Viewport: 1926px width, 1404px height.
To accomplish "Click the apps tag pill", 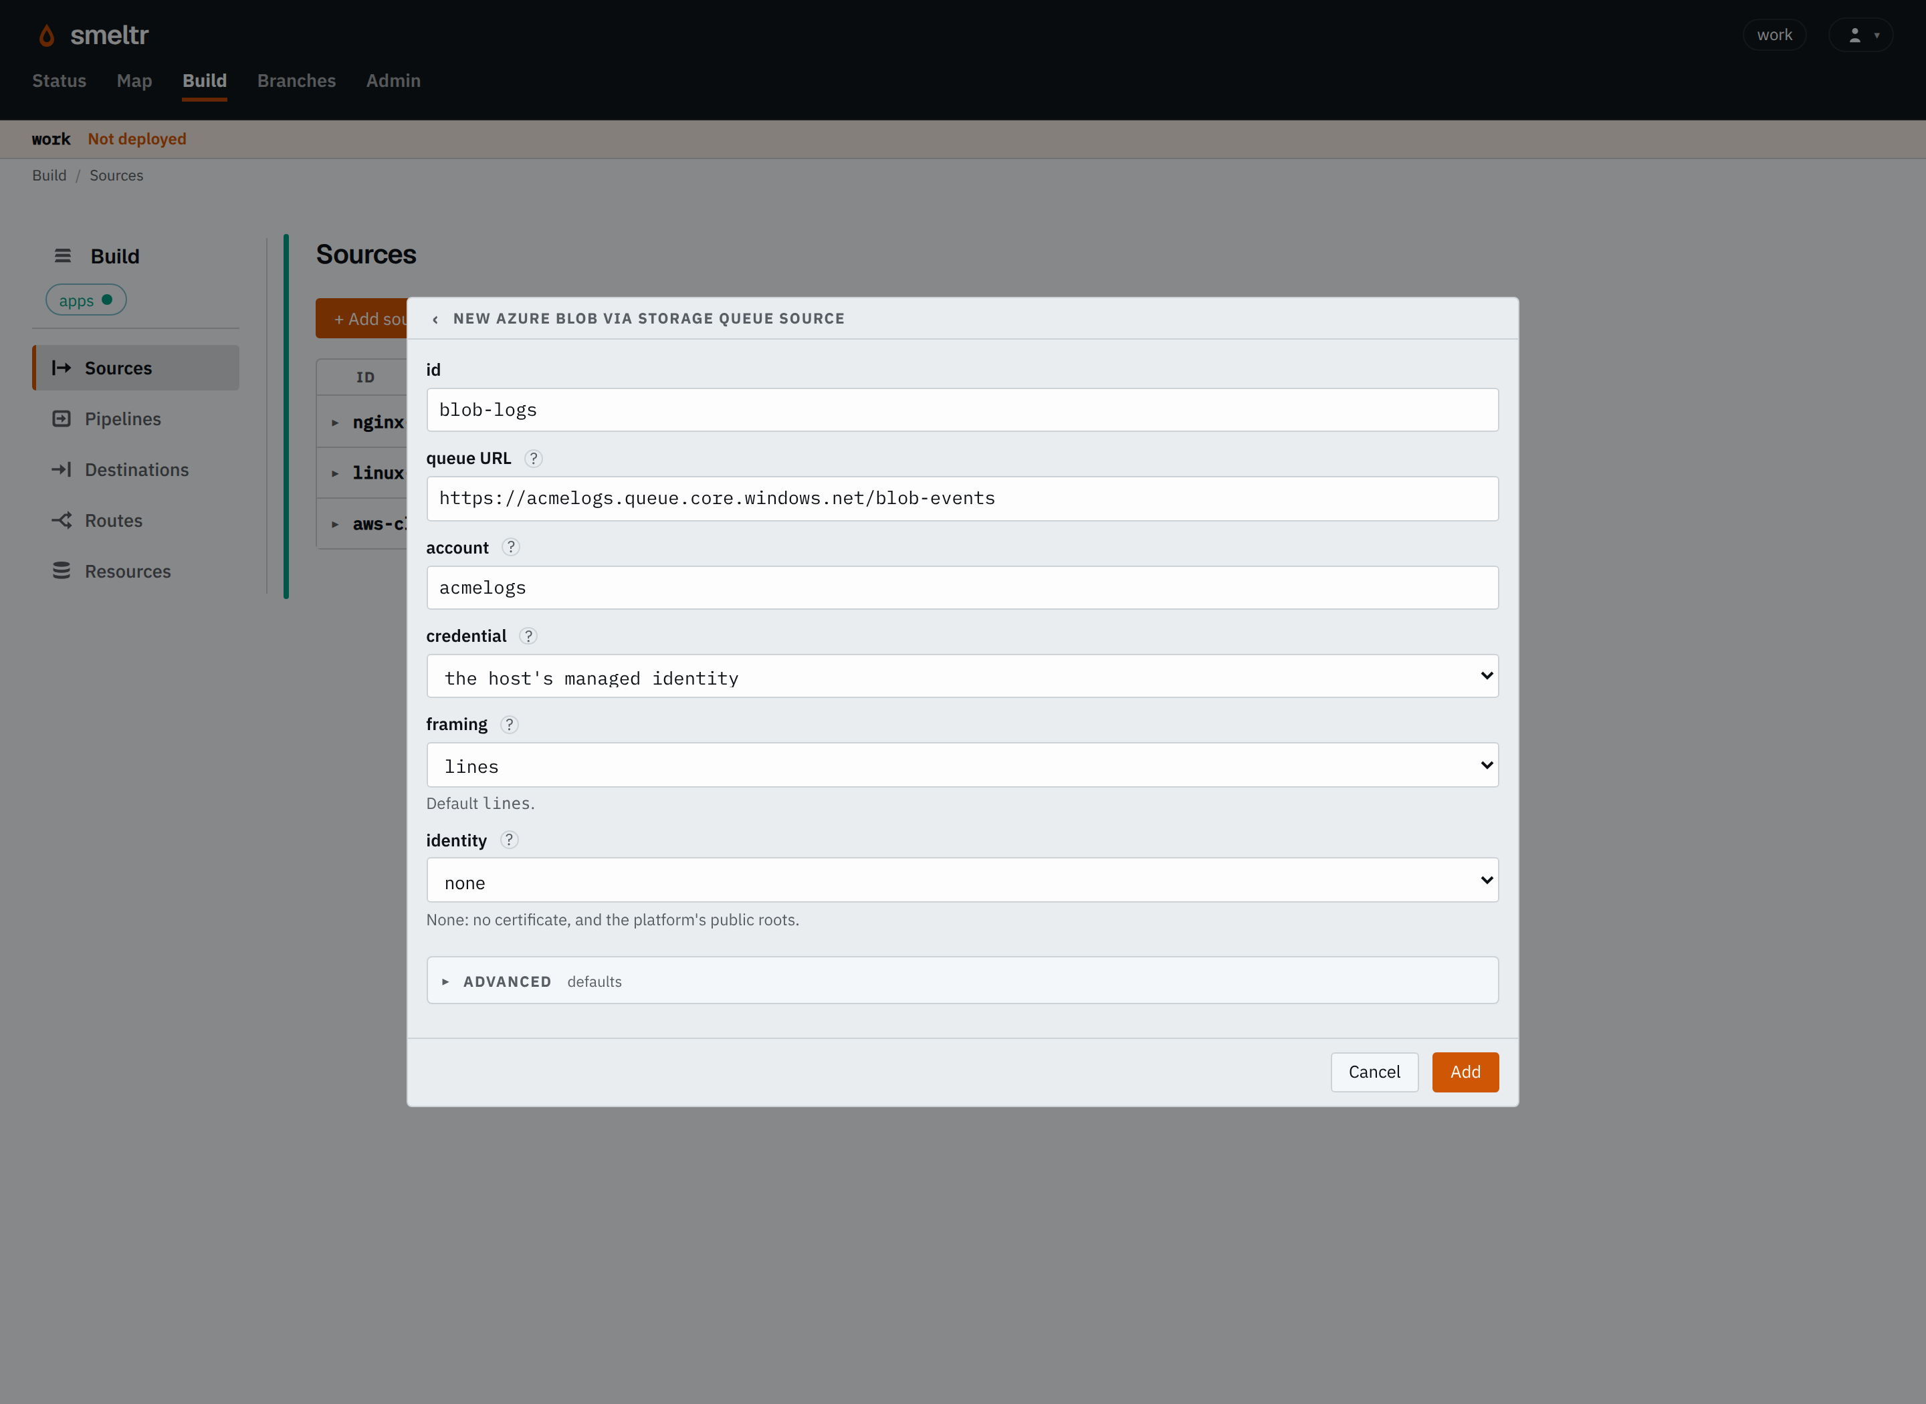I will pos(86,300).
